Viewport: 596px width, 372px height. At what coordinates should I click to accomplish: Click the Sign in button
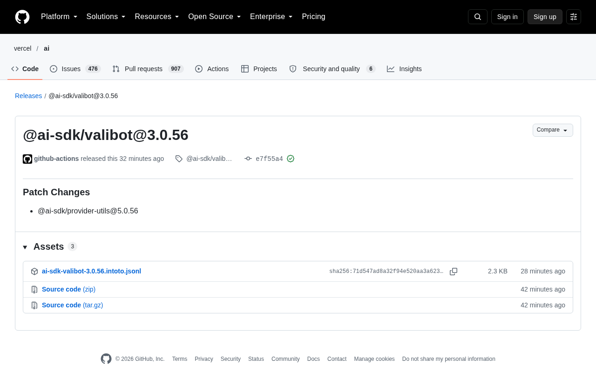click(508, 17)
